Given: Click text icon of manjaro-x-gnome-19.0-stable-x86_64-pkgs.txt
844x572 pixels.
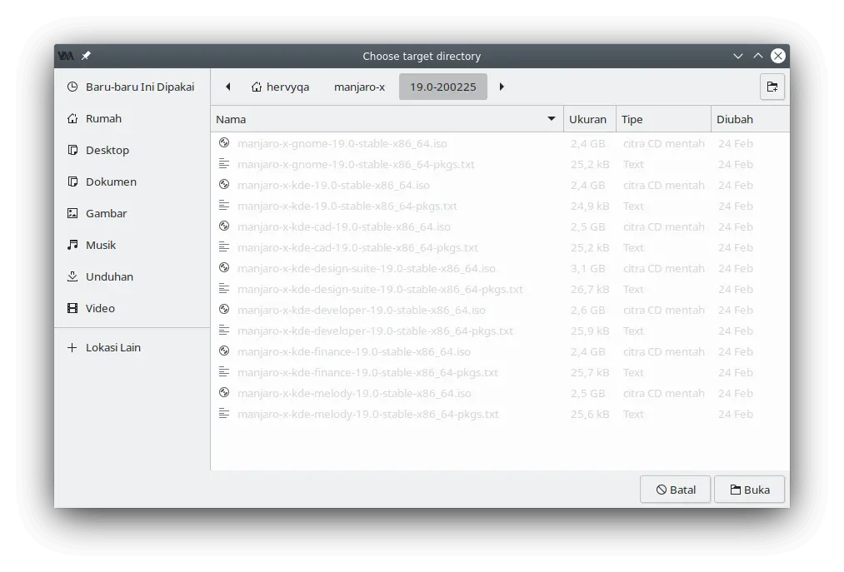Looking at the screenshot, I should tap(224, 163).
